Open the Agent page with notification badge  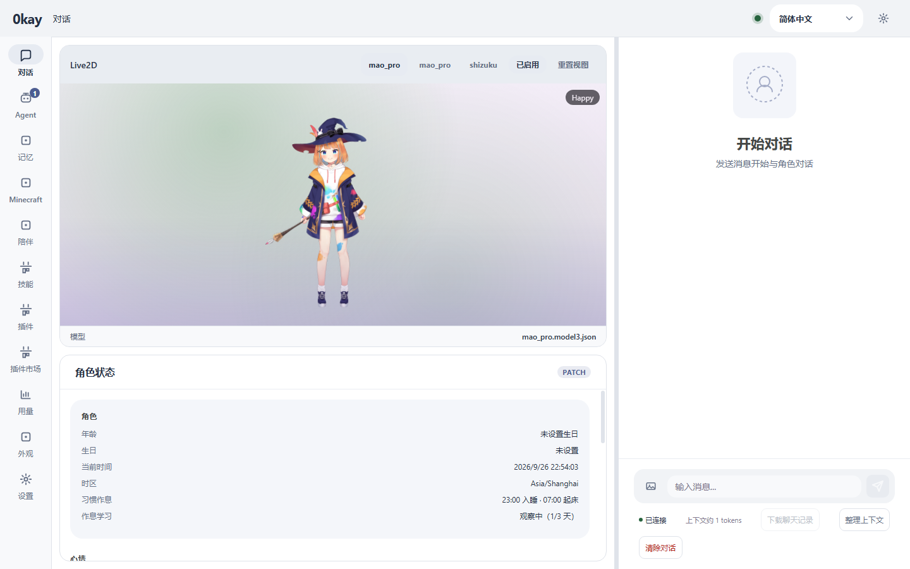pyautogui.click(x=25, y=104)
